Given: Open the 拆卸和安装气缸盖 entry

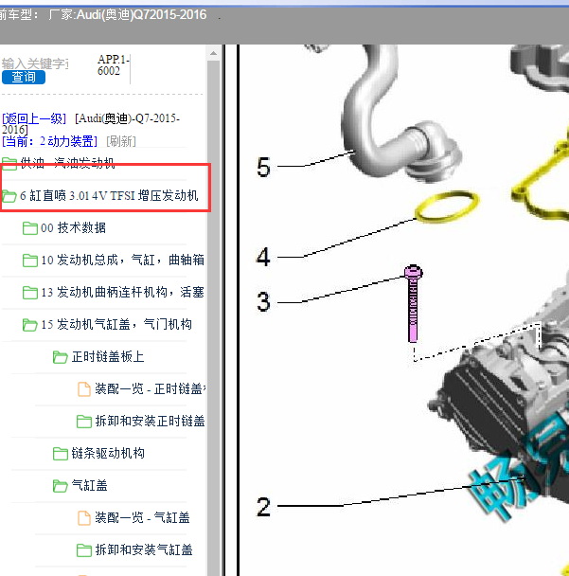Looking at the screenshot, I should pyautogui.click(x=144, y=549).
